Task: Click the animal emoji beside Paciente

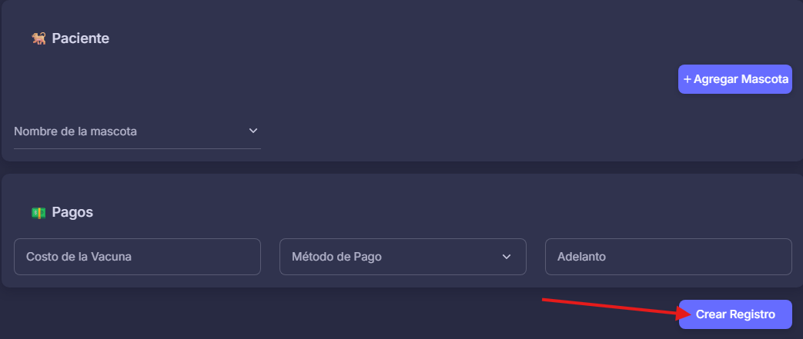Action: point(39,38)
